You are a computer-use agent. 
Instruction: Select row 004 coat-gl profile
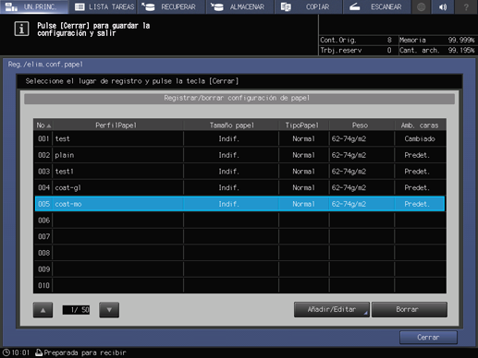239,187
